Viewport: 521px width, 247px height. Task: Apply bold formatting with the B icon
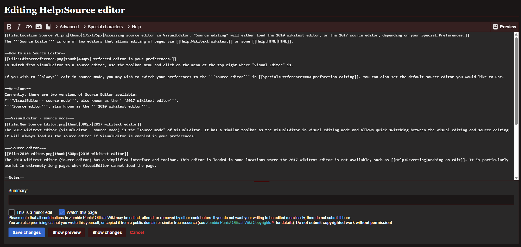tap(9, 27)
